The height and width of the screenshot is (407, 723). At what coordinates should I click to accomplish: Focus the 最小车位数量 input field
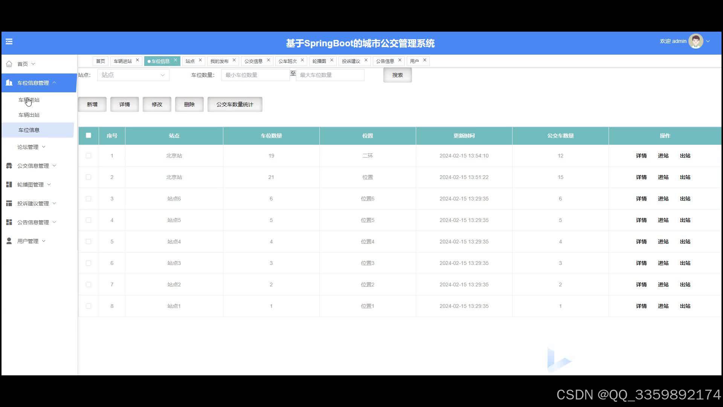pyautogui.click(x=255, y=75)
